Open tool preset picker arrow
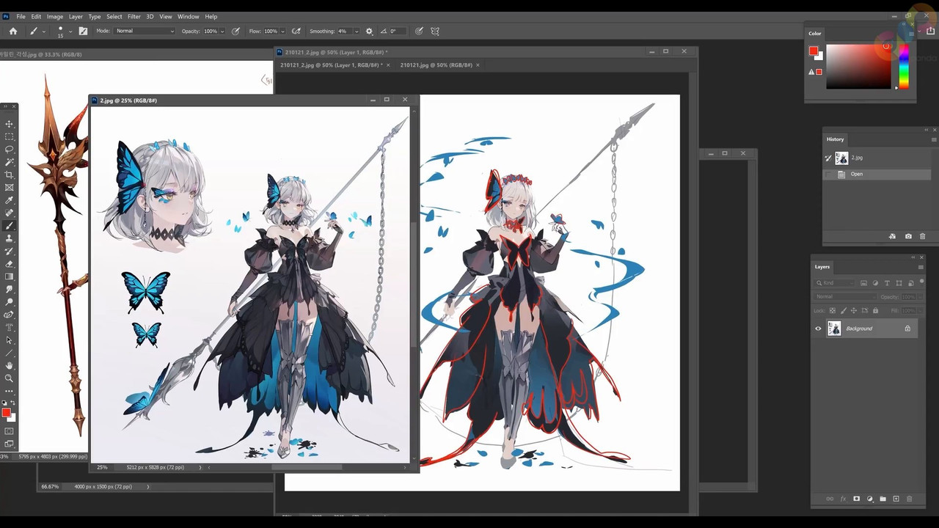The image size is (939, 528). (x=44, y=31)
